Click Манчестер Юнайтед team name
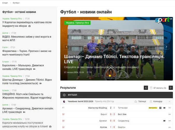 tap(97, 108)
